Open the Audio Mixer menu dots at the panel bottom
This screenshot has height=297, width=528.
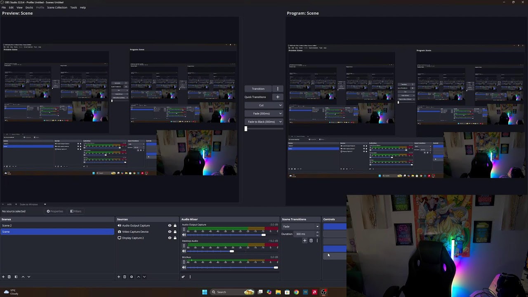click(x=190, y=277)
